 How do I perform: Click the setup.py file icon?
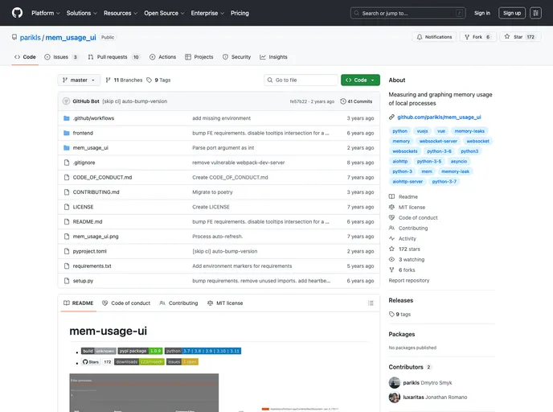point(66,281)
